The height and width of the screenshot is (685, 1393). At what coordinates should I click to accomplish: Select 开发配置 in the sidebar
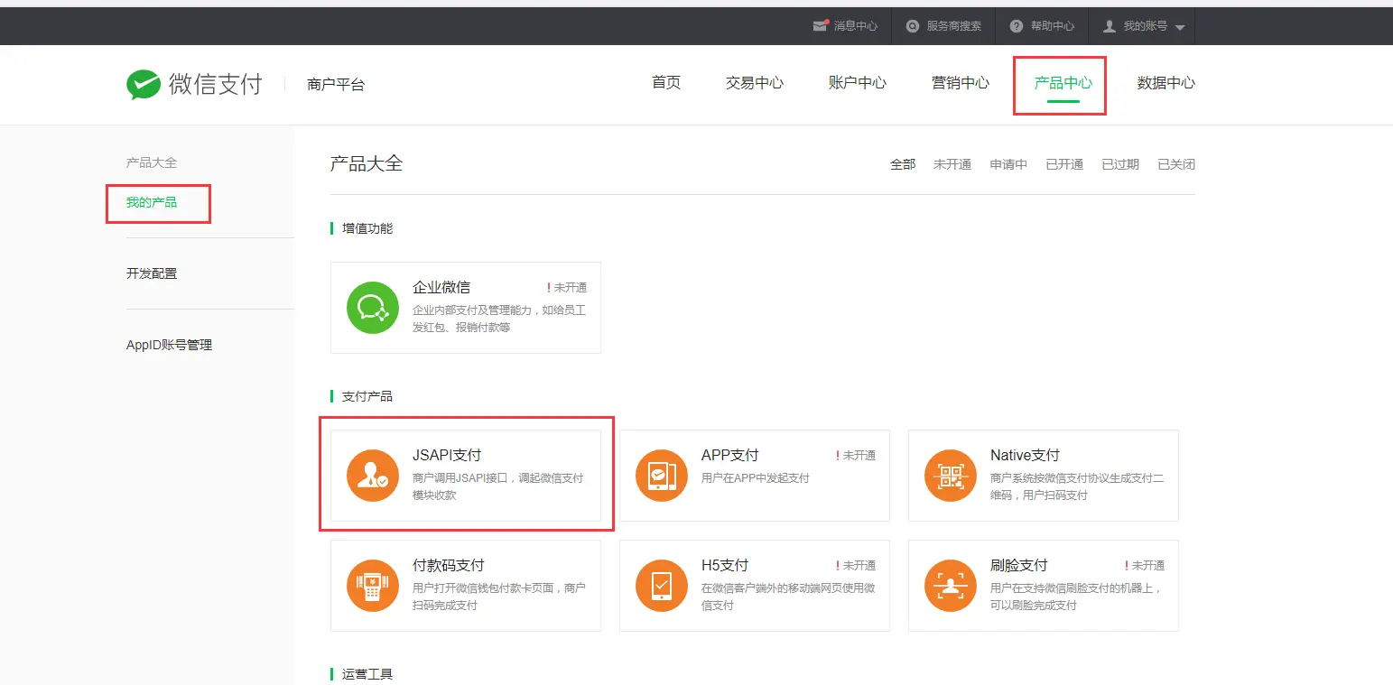pyautogui.click(x=152, y=273)
